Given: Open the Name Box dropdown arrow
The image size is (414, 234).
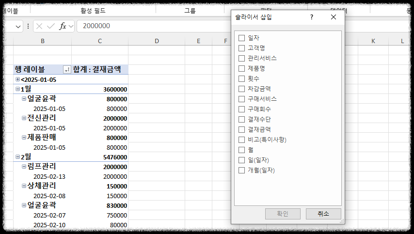Looking at the screenshot, I should (18, 26).
